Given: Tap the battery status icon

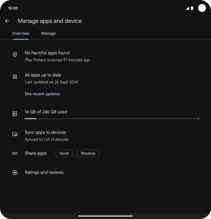Looking at the screenshot, I should coord(192,8).
